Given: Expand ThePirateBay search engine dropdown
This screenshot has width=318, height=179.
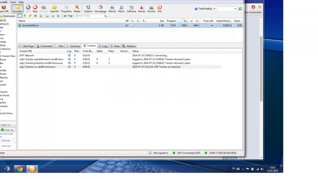Looking at the screenshot, I should (214, 9).
